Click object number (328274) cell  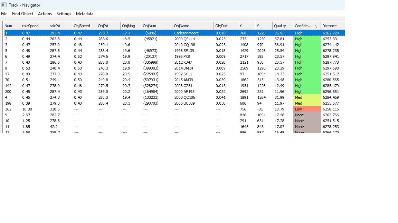[x=151, y=86]
